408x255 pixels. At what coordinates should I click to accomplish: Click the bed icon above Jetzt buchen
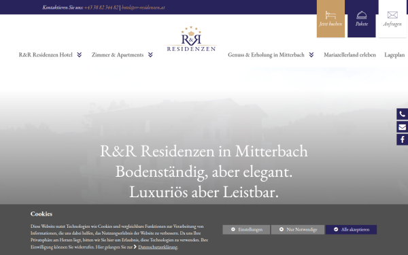click(x=330, y=15)
